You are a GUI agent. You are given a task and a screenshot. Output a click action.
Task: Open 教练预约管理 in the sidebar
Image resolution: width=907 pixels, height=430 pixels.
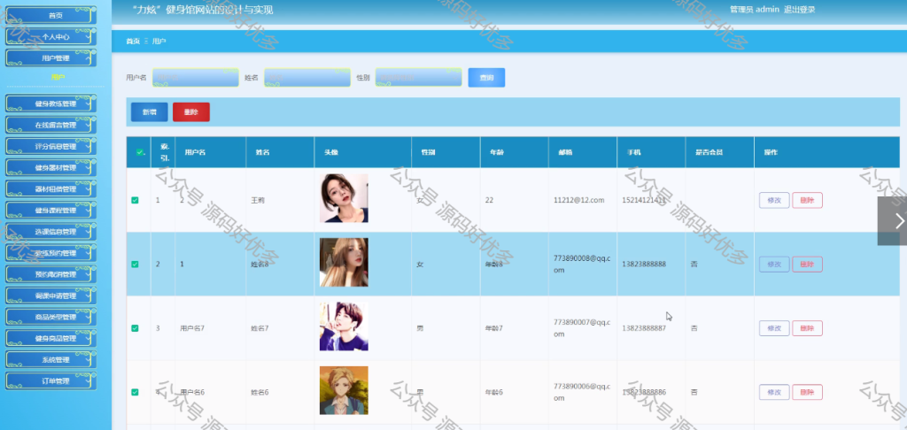click(x=50, y=253)
